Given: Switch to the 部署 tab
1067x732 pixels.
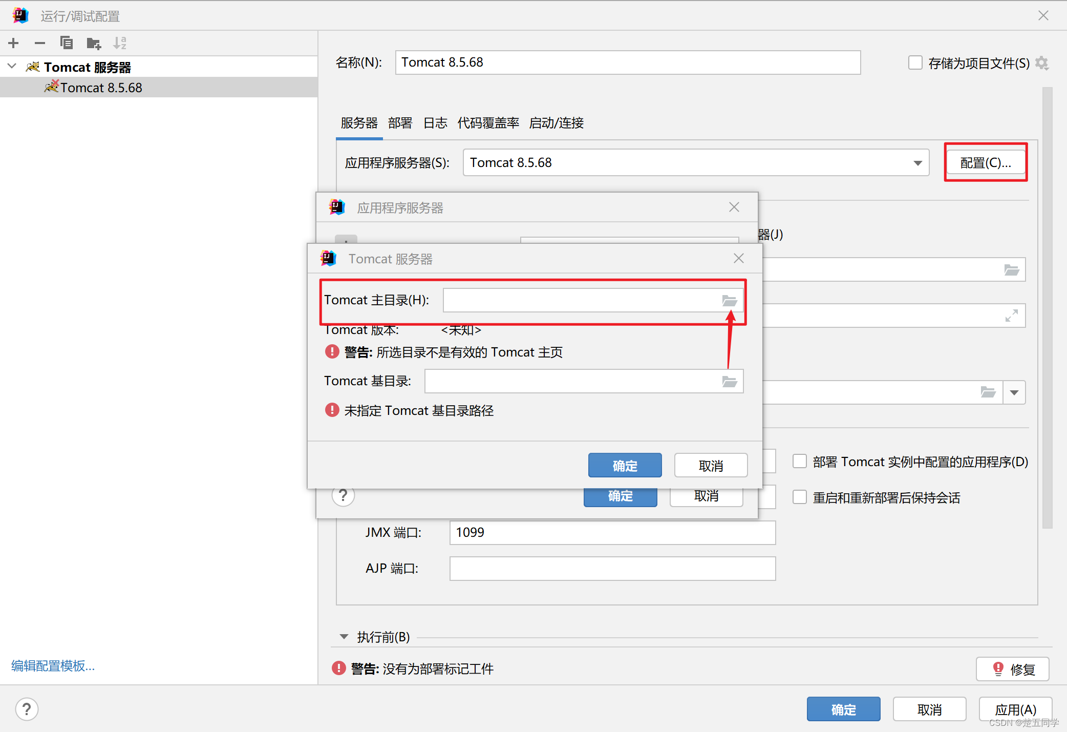Looking at the screenshot, I should (x=400, y=123).
